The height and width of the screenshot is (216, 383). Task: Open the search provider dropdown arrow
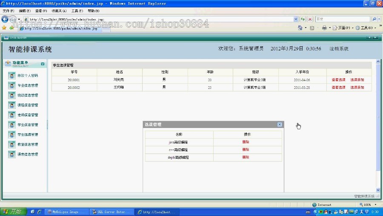[379, 19]
